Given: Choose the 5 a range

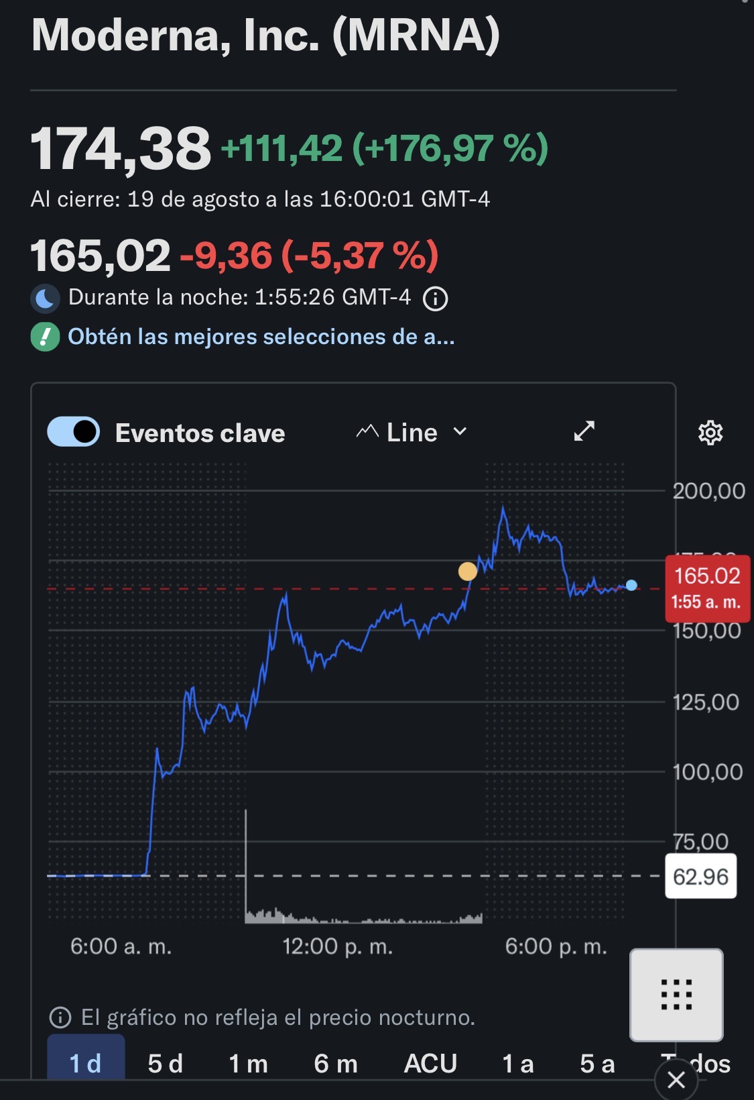Looking at the screenshot, I should (x=597, y=1063).
